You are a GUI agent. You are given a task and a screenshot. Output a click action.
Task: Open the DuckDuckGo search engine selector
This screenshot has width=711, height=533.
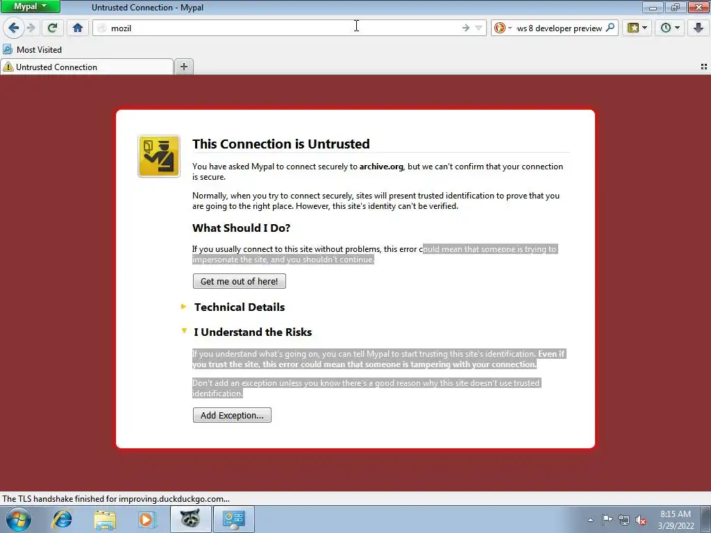pyautogui.click(x=503, y=28)
